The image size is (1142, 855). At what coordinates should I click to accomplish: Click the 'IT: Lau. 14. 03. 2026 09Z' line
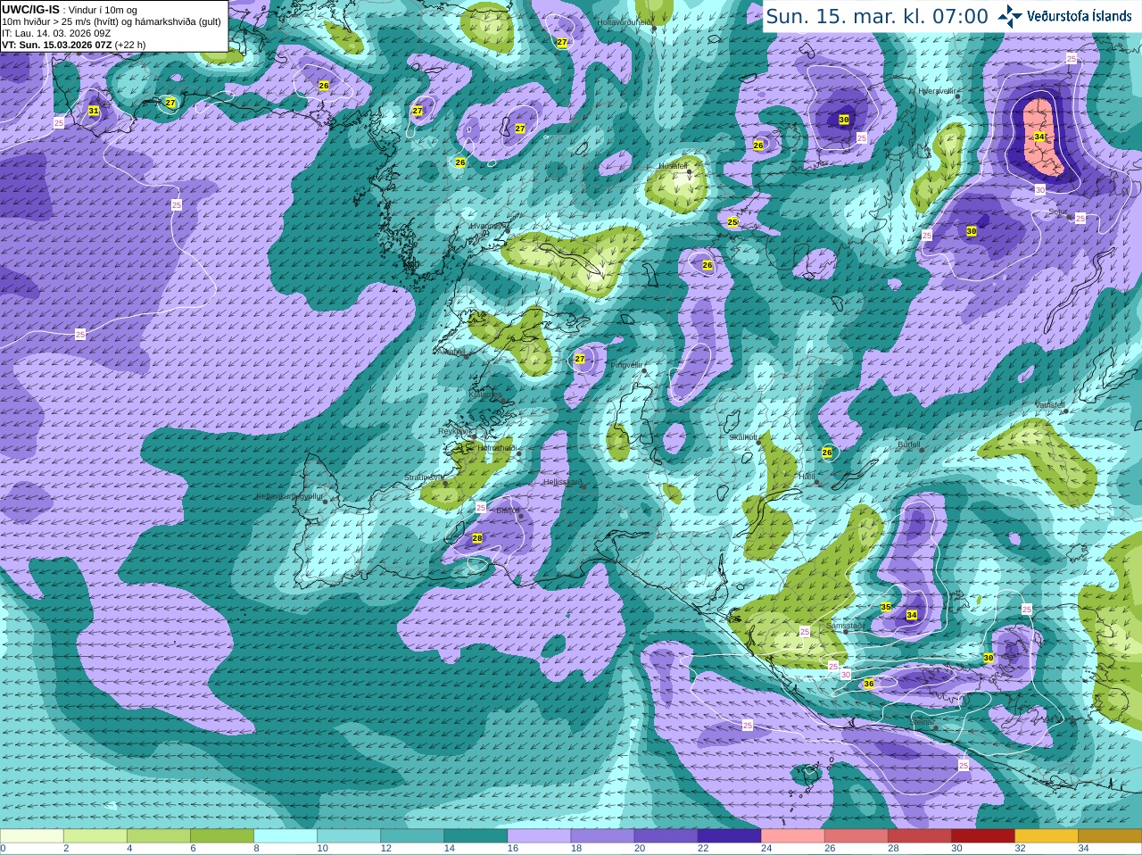pyautogui.click(x=56, y=33)
